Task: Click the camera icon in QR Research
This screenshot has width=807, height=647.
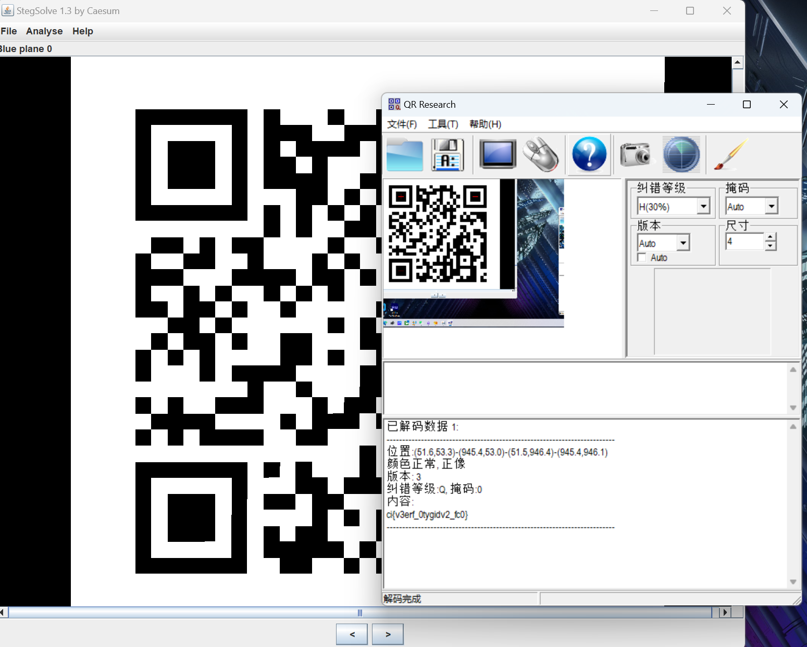Action: (635, 155)
